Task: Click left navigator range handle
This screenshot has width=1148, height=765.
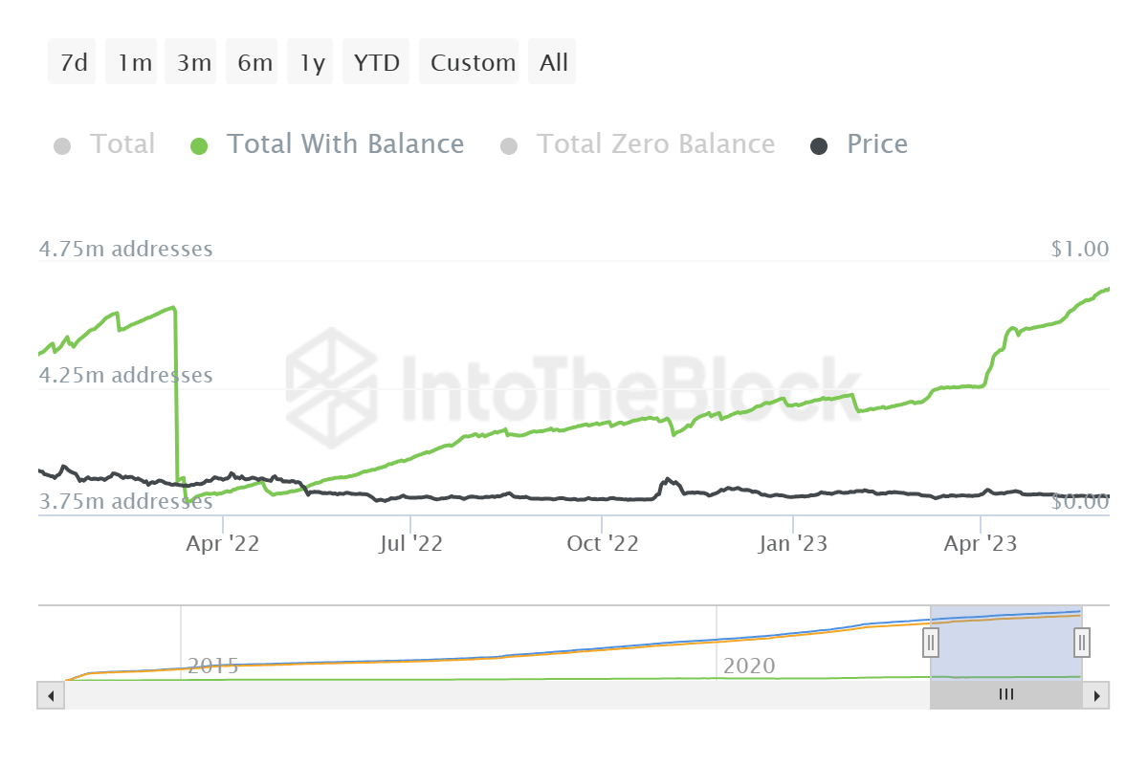Action: pos(930,642)
